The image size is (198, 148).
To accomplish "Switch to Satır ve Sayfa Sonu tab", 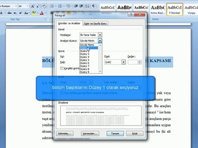I will pos(95,23).
